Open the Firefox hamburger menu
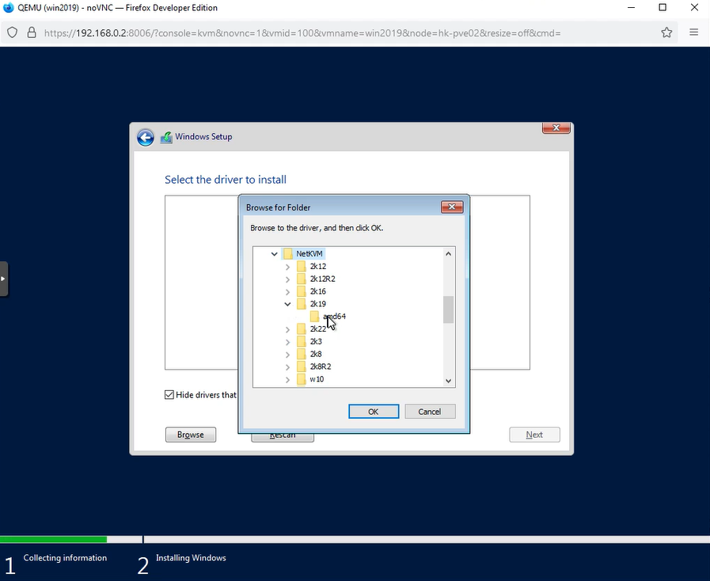Viewport: 710px width, 581px height. [x=693, y=32]
